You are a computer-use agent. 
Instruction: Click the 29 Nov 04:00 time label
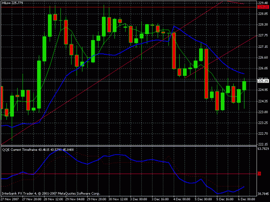tap(75, 199)
